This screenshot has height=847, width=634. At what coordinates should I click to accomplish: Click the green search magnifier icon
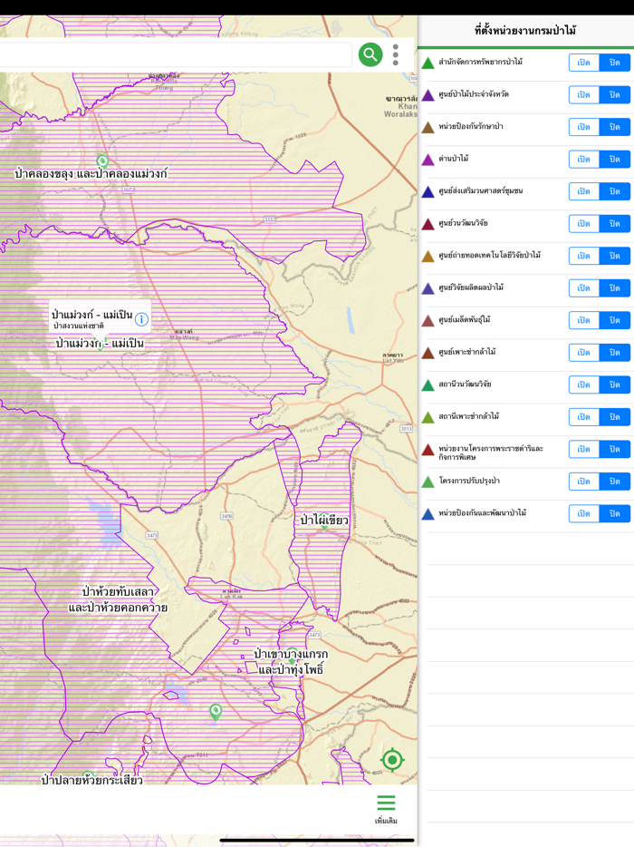pos(370,54)
